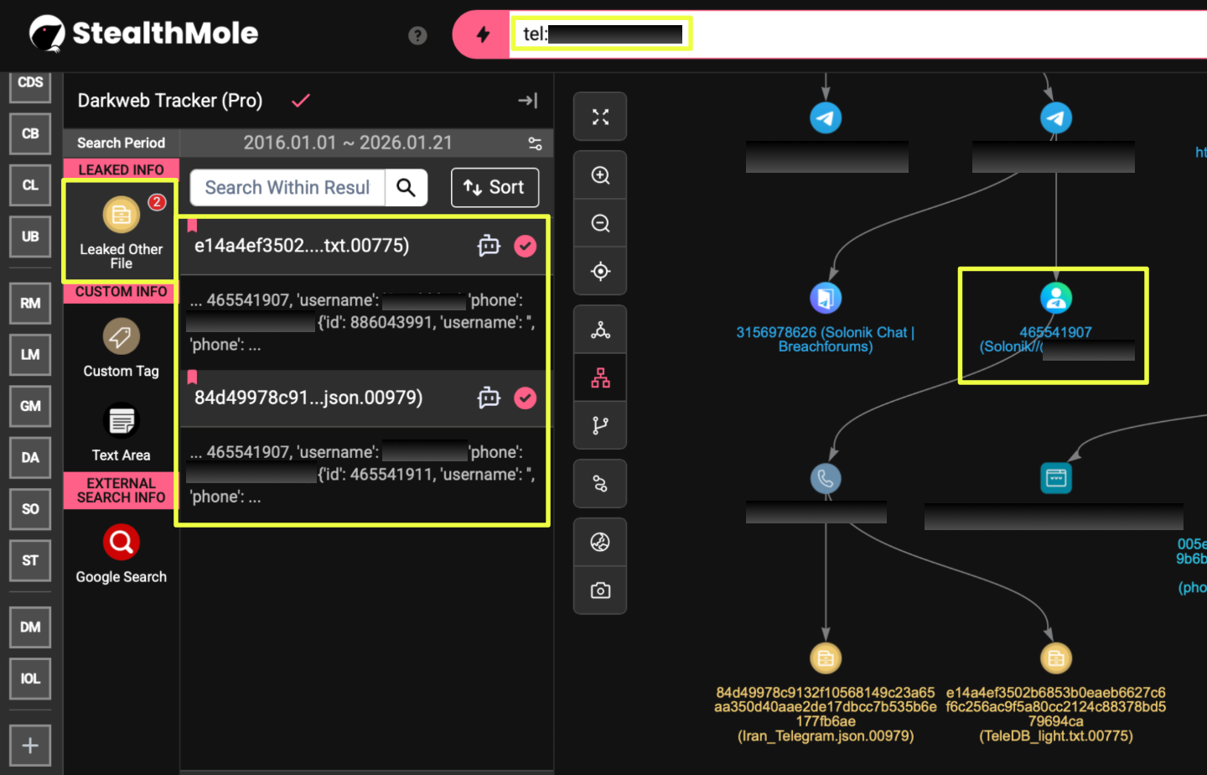Viewport: 1207px width, 775px height.
Task: Click the Search Within Results magnifier button
Action: pyautogui.click(x=406, y=187)
